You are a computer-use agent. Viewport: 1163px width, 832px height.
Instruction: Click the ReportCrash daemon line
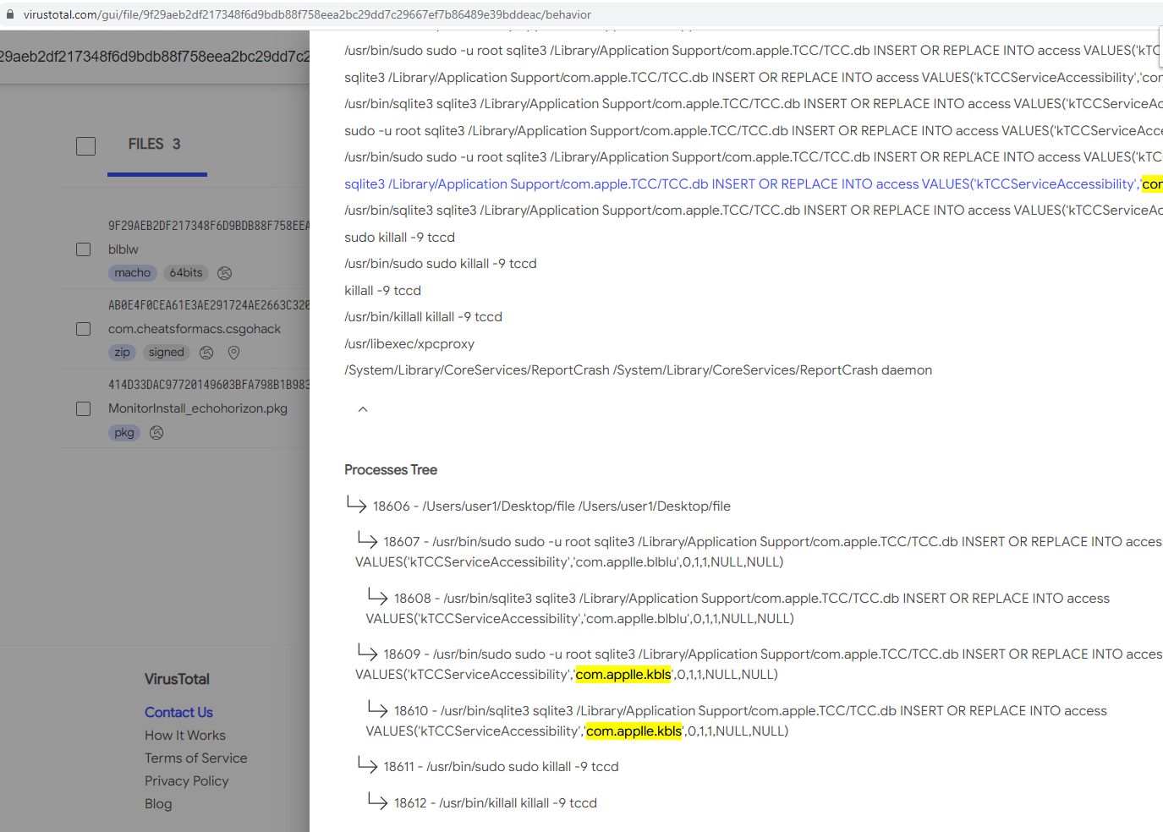pyautogui.click(x=638, y=370)
